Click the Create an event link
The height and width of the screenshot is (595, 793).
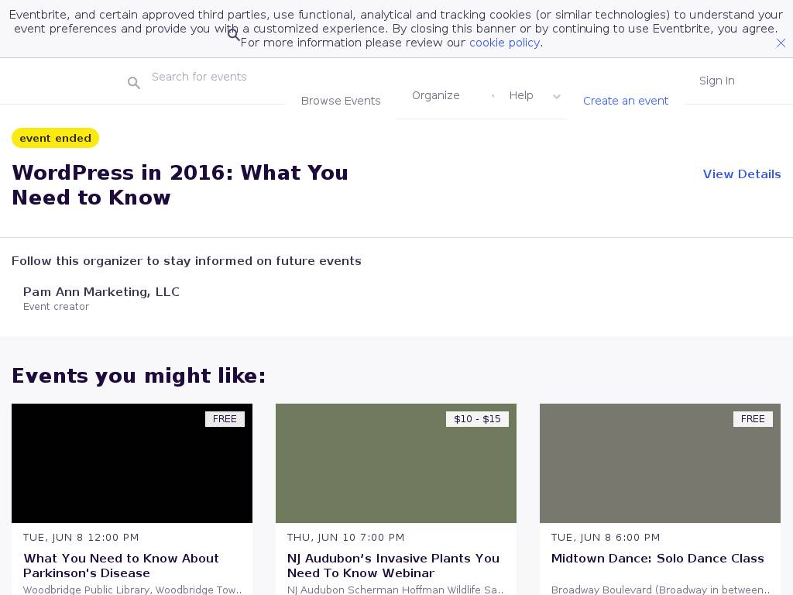pyautogui.click(x=625, y=101)
